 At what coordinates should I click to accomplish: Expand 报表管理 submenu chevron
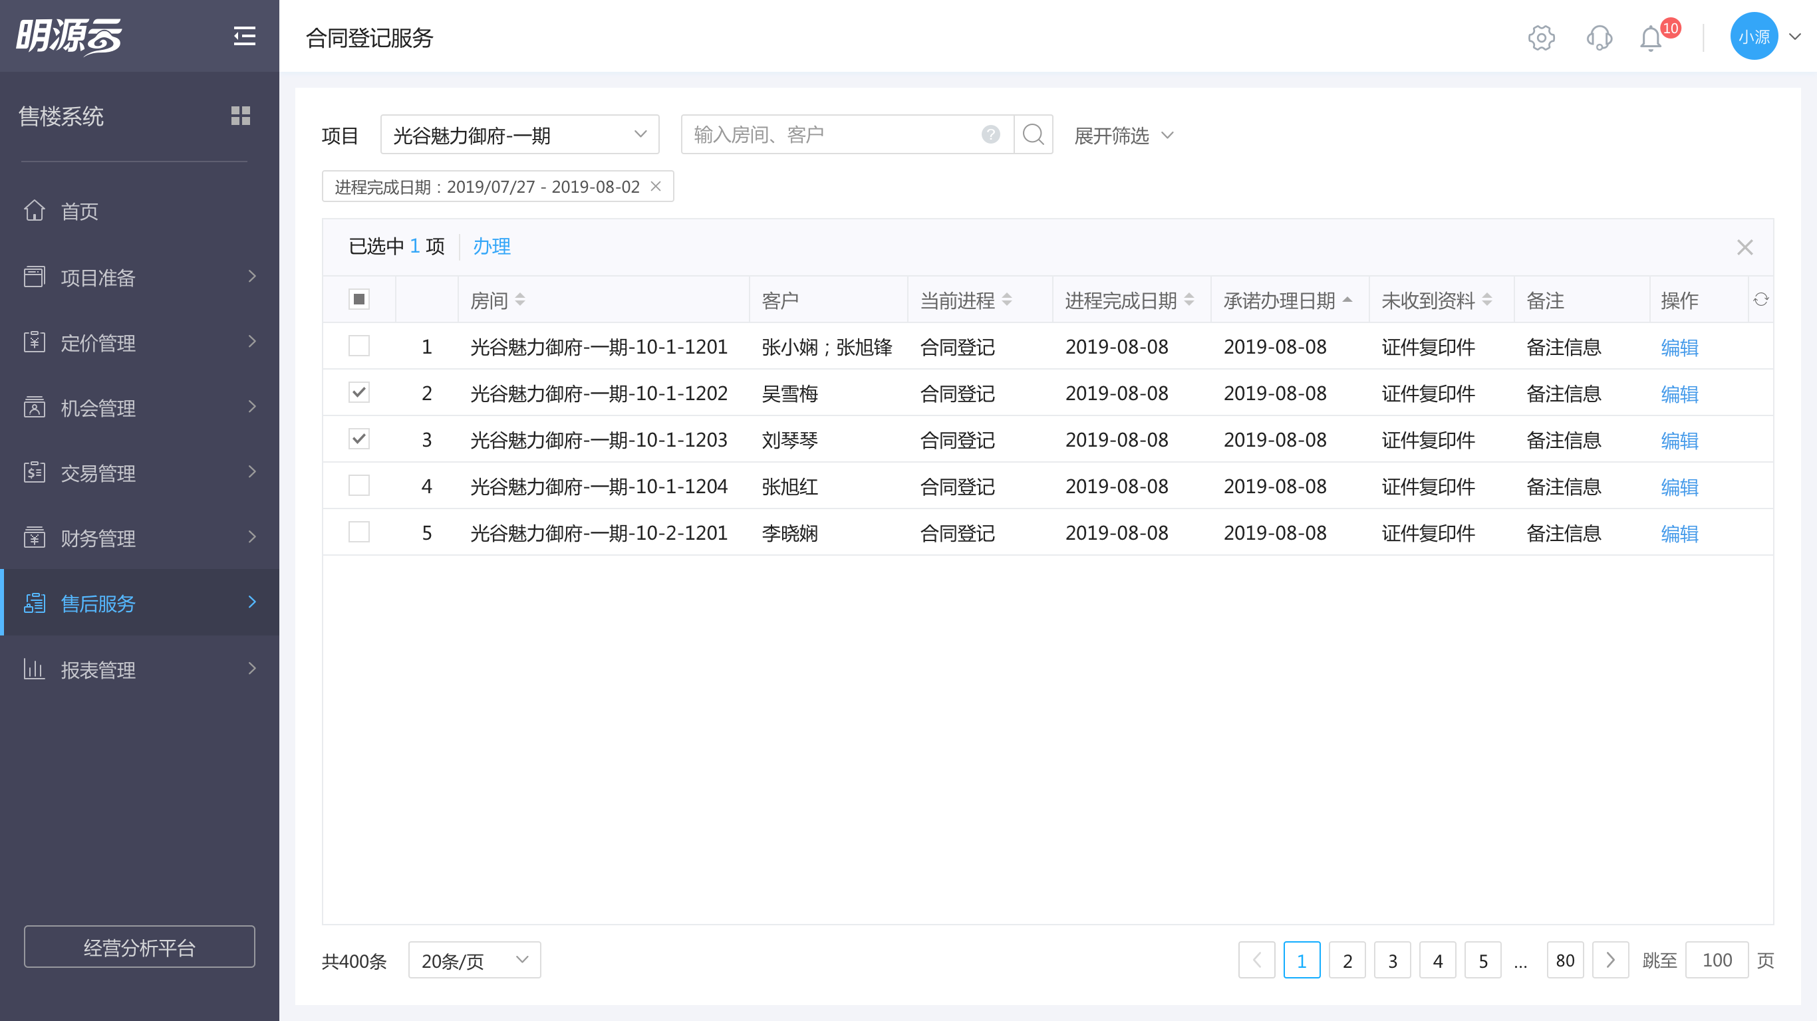click(x=252, y=668)
